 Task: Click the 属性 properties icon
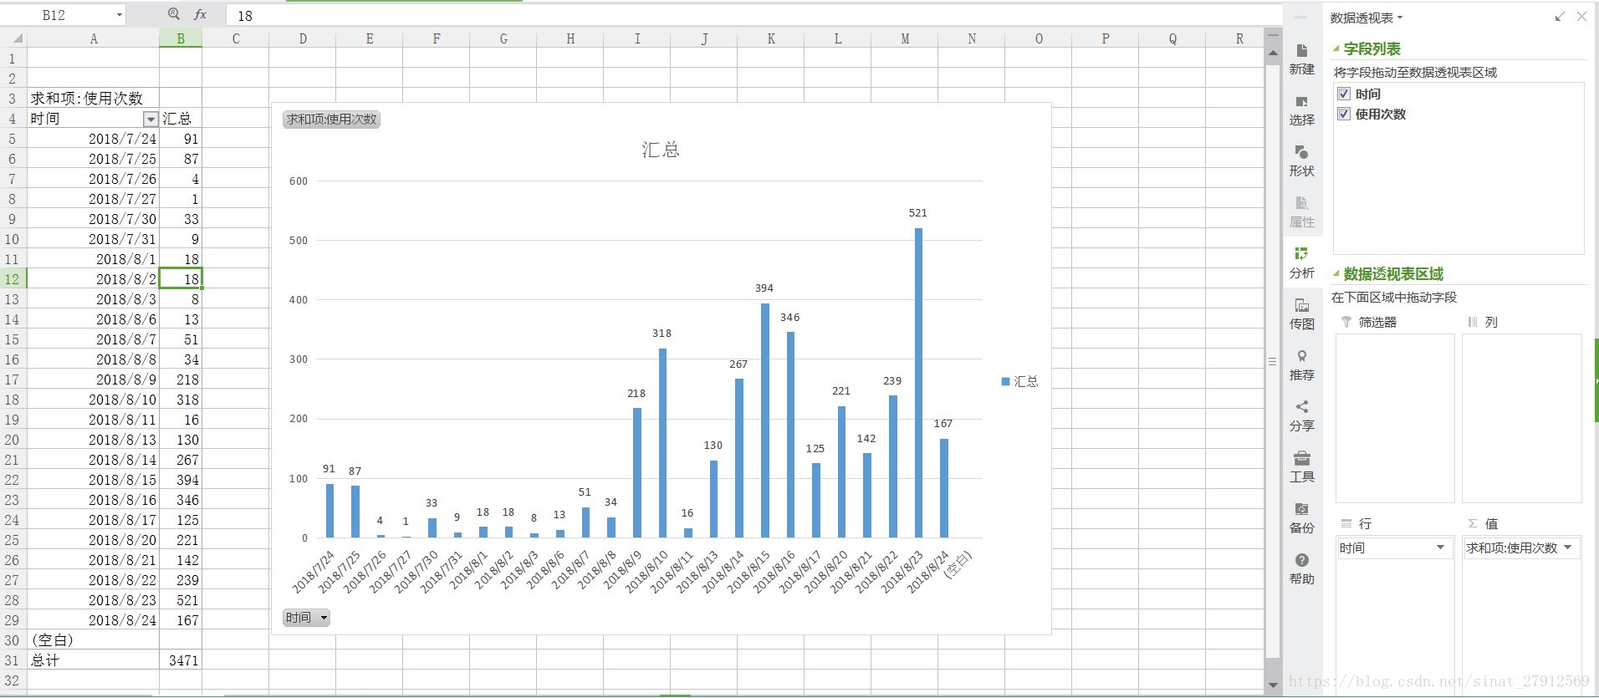(x=1301, y=211)
